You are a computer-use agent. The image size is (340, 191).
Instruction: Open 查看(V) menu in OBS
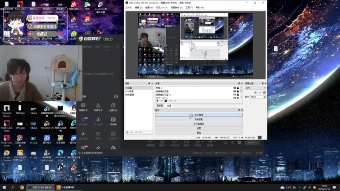[149, 8]
